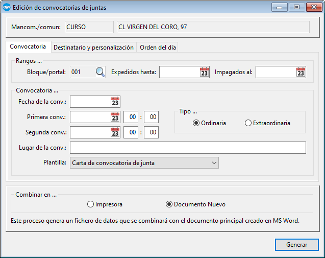325x258 pixels.
Task: Click the Lugar de la conv. field
Action: pyautogui.click(x=188, y=148)
